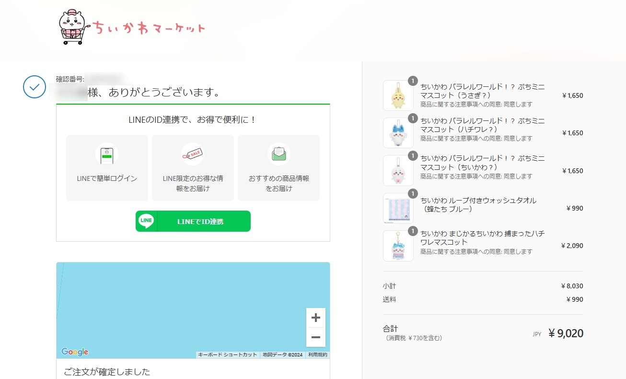626x379 pixels.
Task: Click the 小計 ¥8,030 amount
Action: [x=572, y=286]
